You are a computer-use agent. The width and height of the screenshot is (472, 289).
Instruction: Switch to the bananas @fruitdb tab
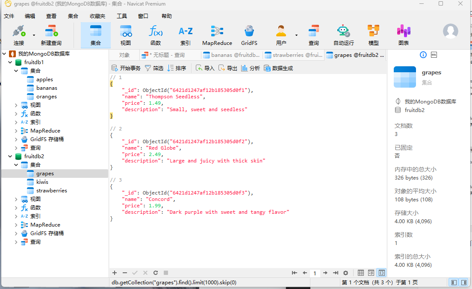231,55
